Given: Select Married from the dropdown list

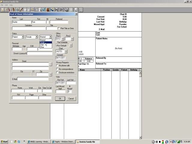Looking at the screenshot, I should point(46,40).
